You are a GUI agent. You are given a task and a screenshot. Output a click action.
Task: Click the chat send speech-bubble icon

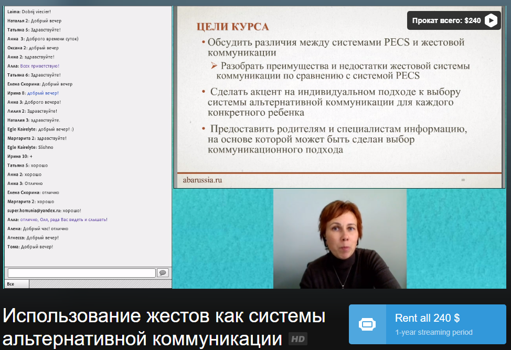click(163, 273)
